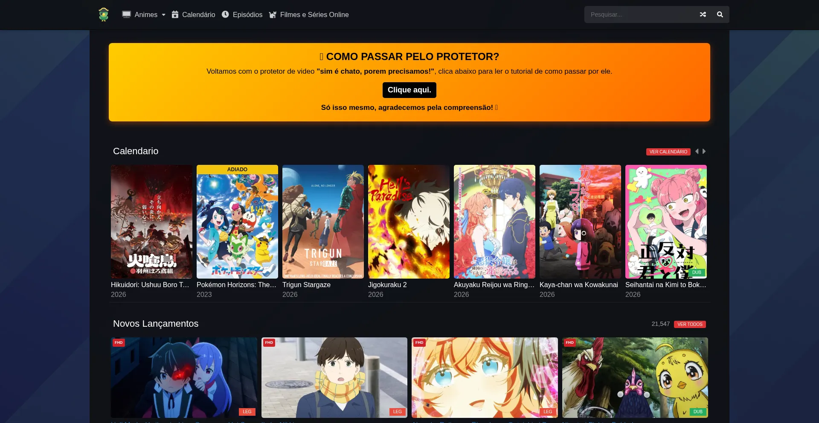Screen dimensions: 819x423
Task: Open the Kaya-chan wa Kowakunai poster
Action: (x=580, y=222)
